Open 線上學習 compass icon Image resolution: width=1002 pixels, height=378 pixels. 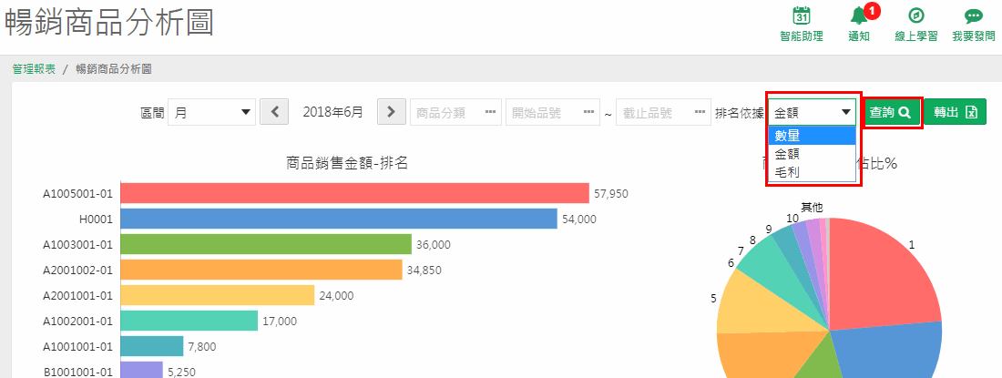click(915, 16)
